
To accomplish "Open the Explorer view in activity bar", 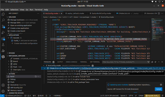I will point(3,14).
